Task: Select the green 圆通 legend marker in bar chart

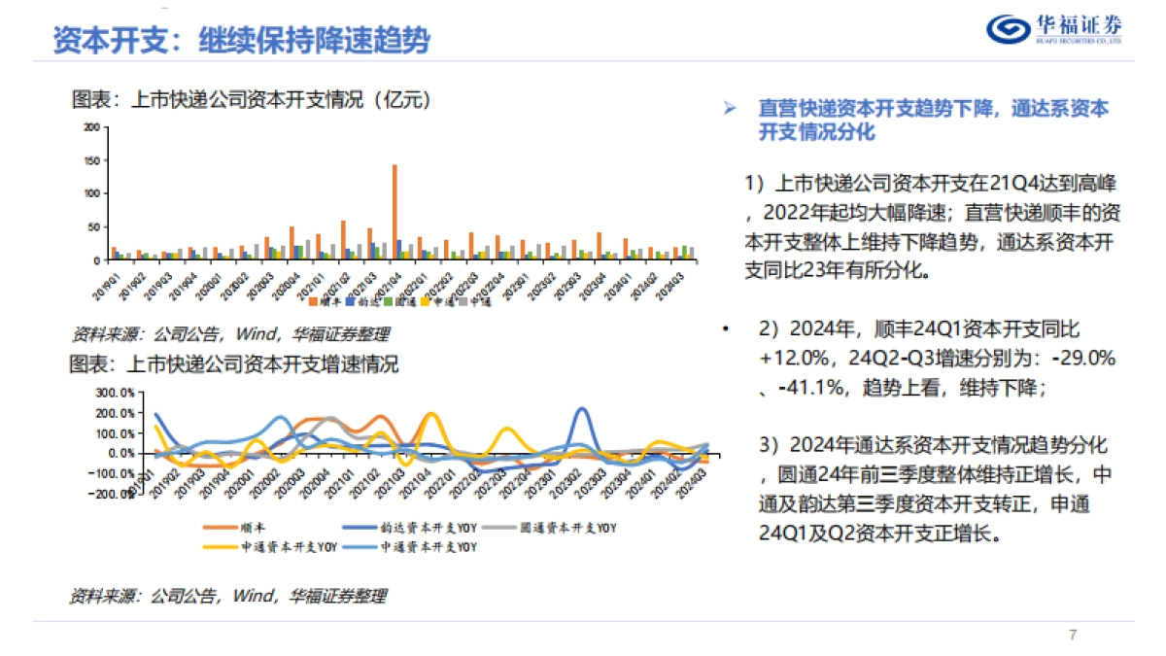Action: (x=389, y=302)
